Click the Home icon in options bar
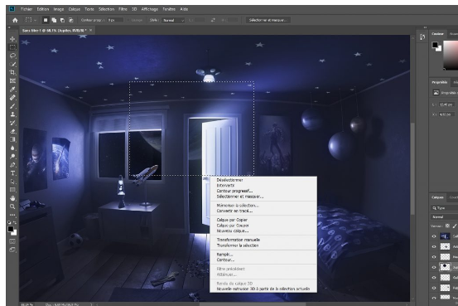The width and height of the screenshot is (458, 306). click(x=15, y=20)
